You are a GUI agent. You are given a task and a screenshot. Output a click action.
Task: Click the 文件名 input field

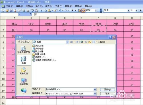pyautogui.click(x=70, y=90)
